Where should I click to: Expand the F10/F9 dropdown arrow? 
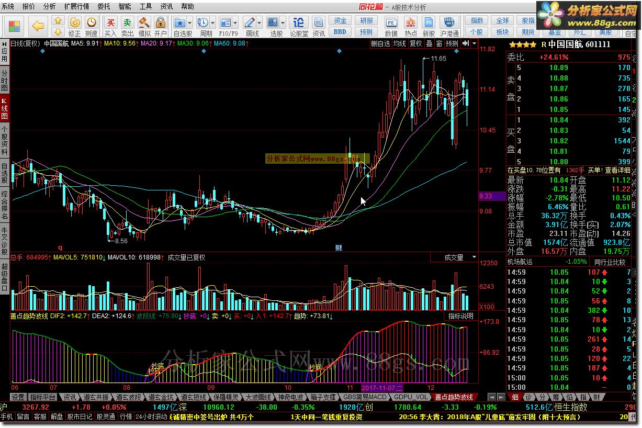pyautogui.click(x=235, y=22)
